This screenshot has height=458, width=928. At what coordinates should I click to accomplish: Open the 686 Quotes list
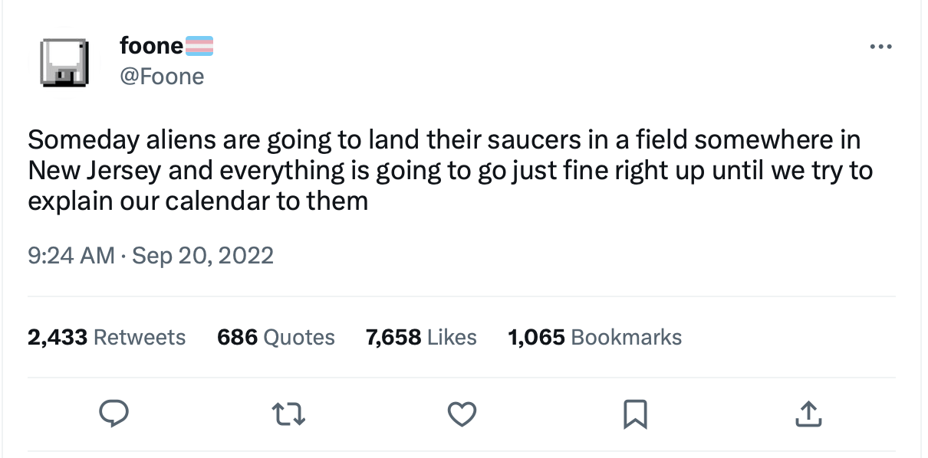tap(275, 337)
